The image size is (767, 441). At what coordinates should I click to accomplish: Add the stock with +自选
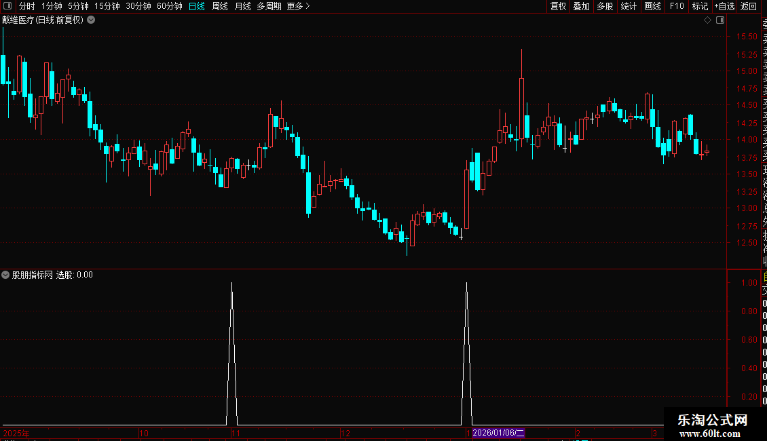click(x=724, y=6)
